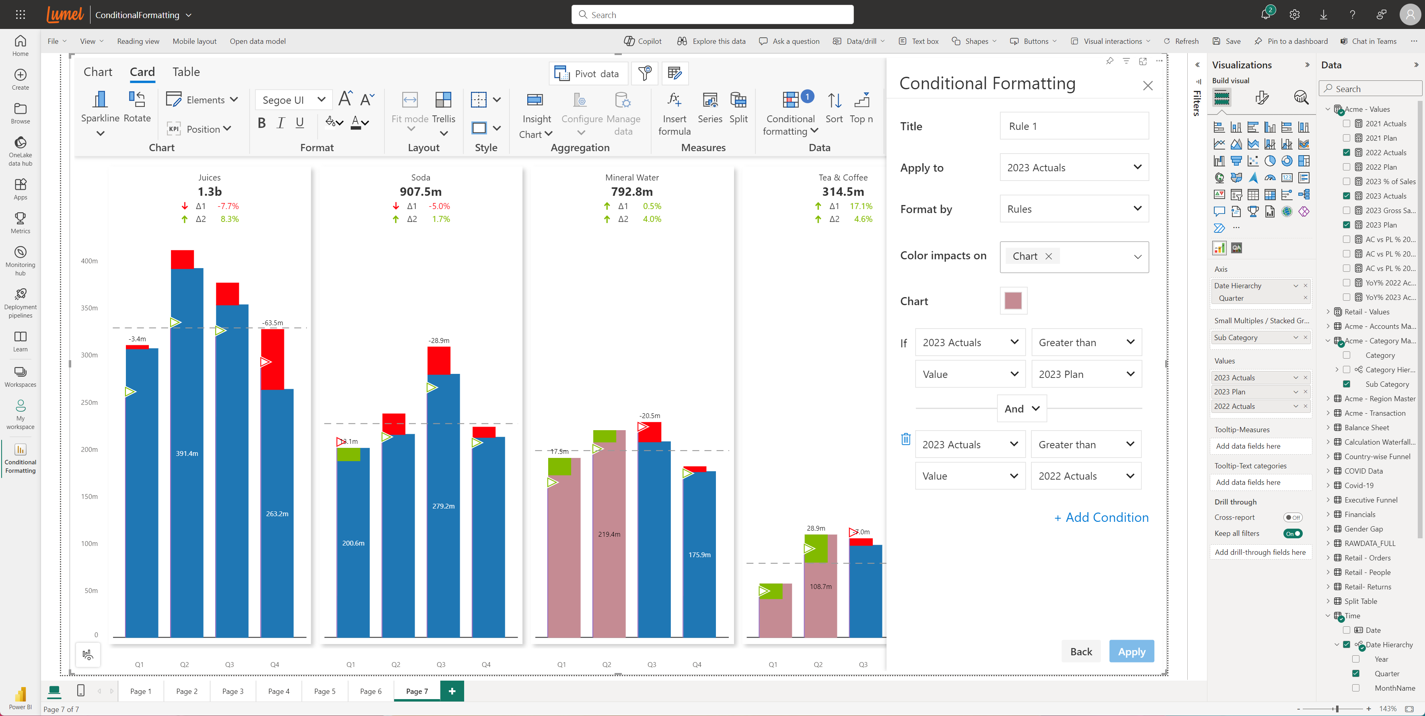Click the Trellis layout icon
This screenshot has height=716, width=1425.
pyautogui.click(x=443, y=101)
